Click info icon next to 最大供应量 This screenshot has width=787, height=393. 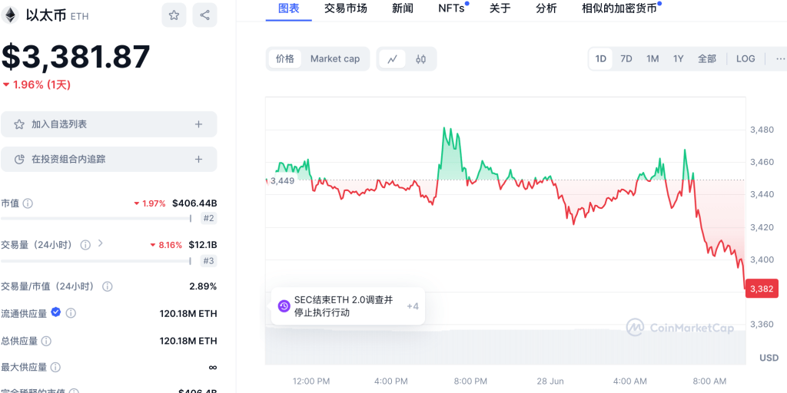pos(54,368)
